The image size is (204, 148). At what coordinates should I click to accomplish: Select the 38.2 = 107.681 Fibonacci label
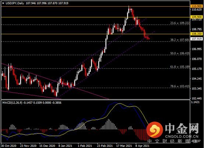tap(180, 40)
